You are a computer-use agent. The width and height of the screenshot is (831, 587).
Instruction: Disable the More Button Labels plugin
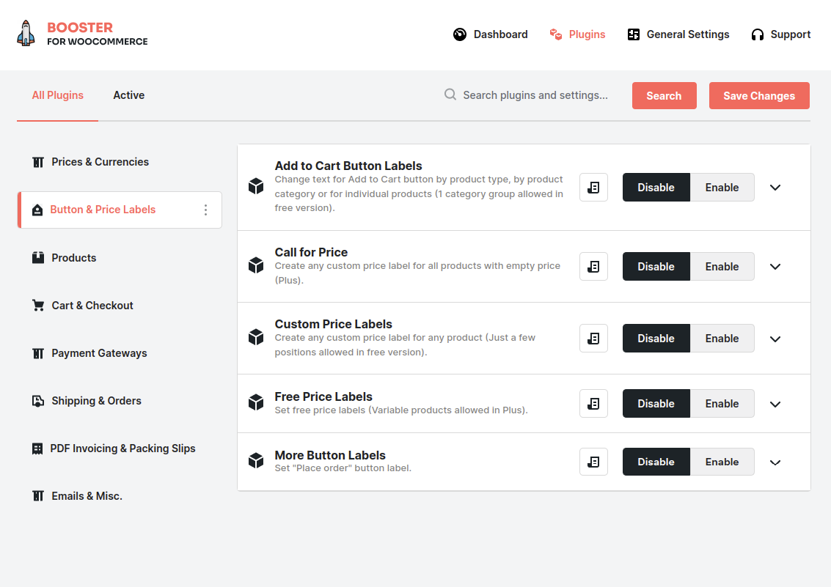click(x=656, y=462)
